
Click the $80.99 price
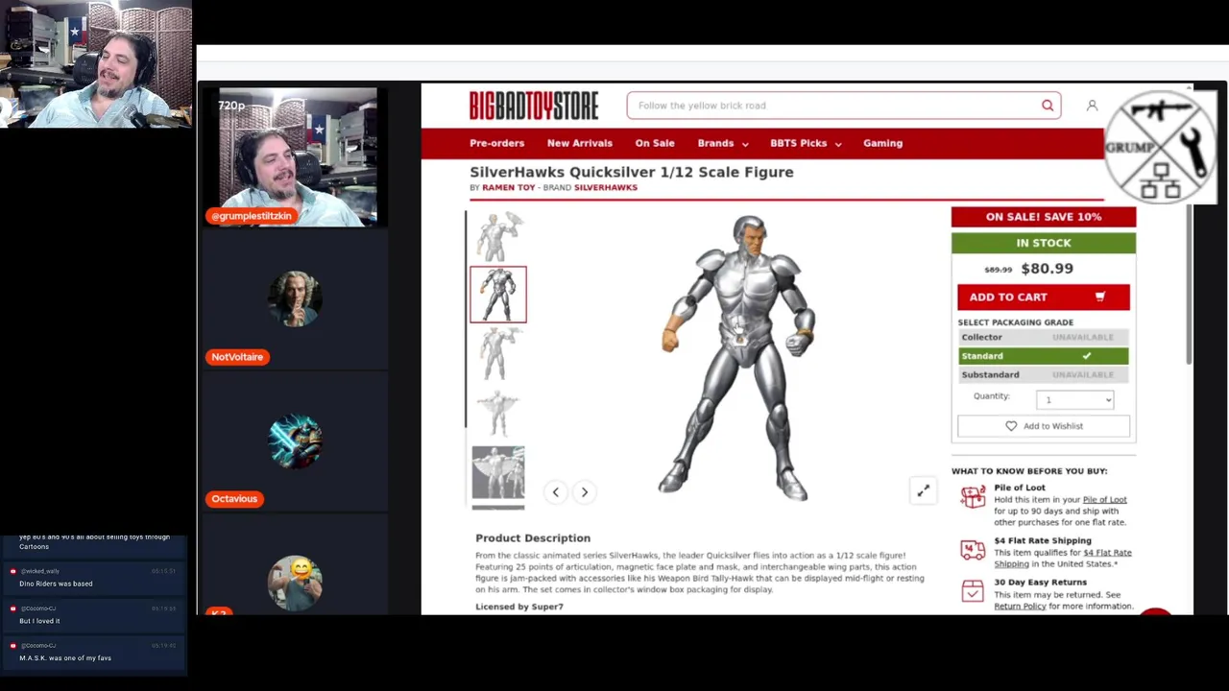(1047, 269)
